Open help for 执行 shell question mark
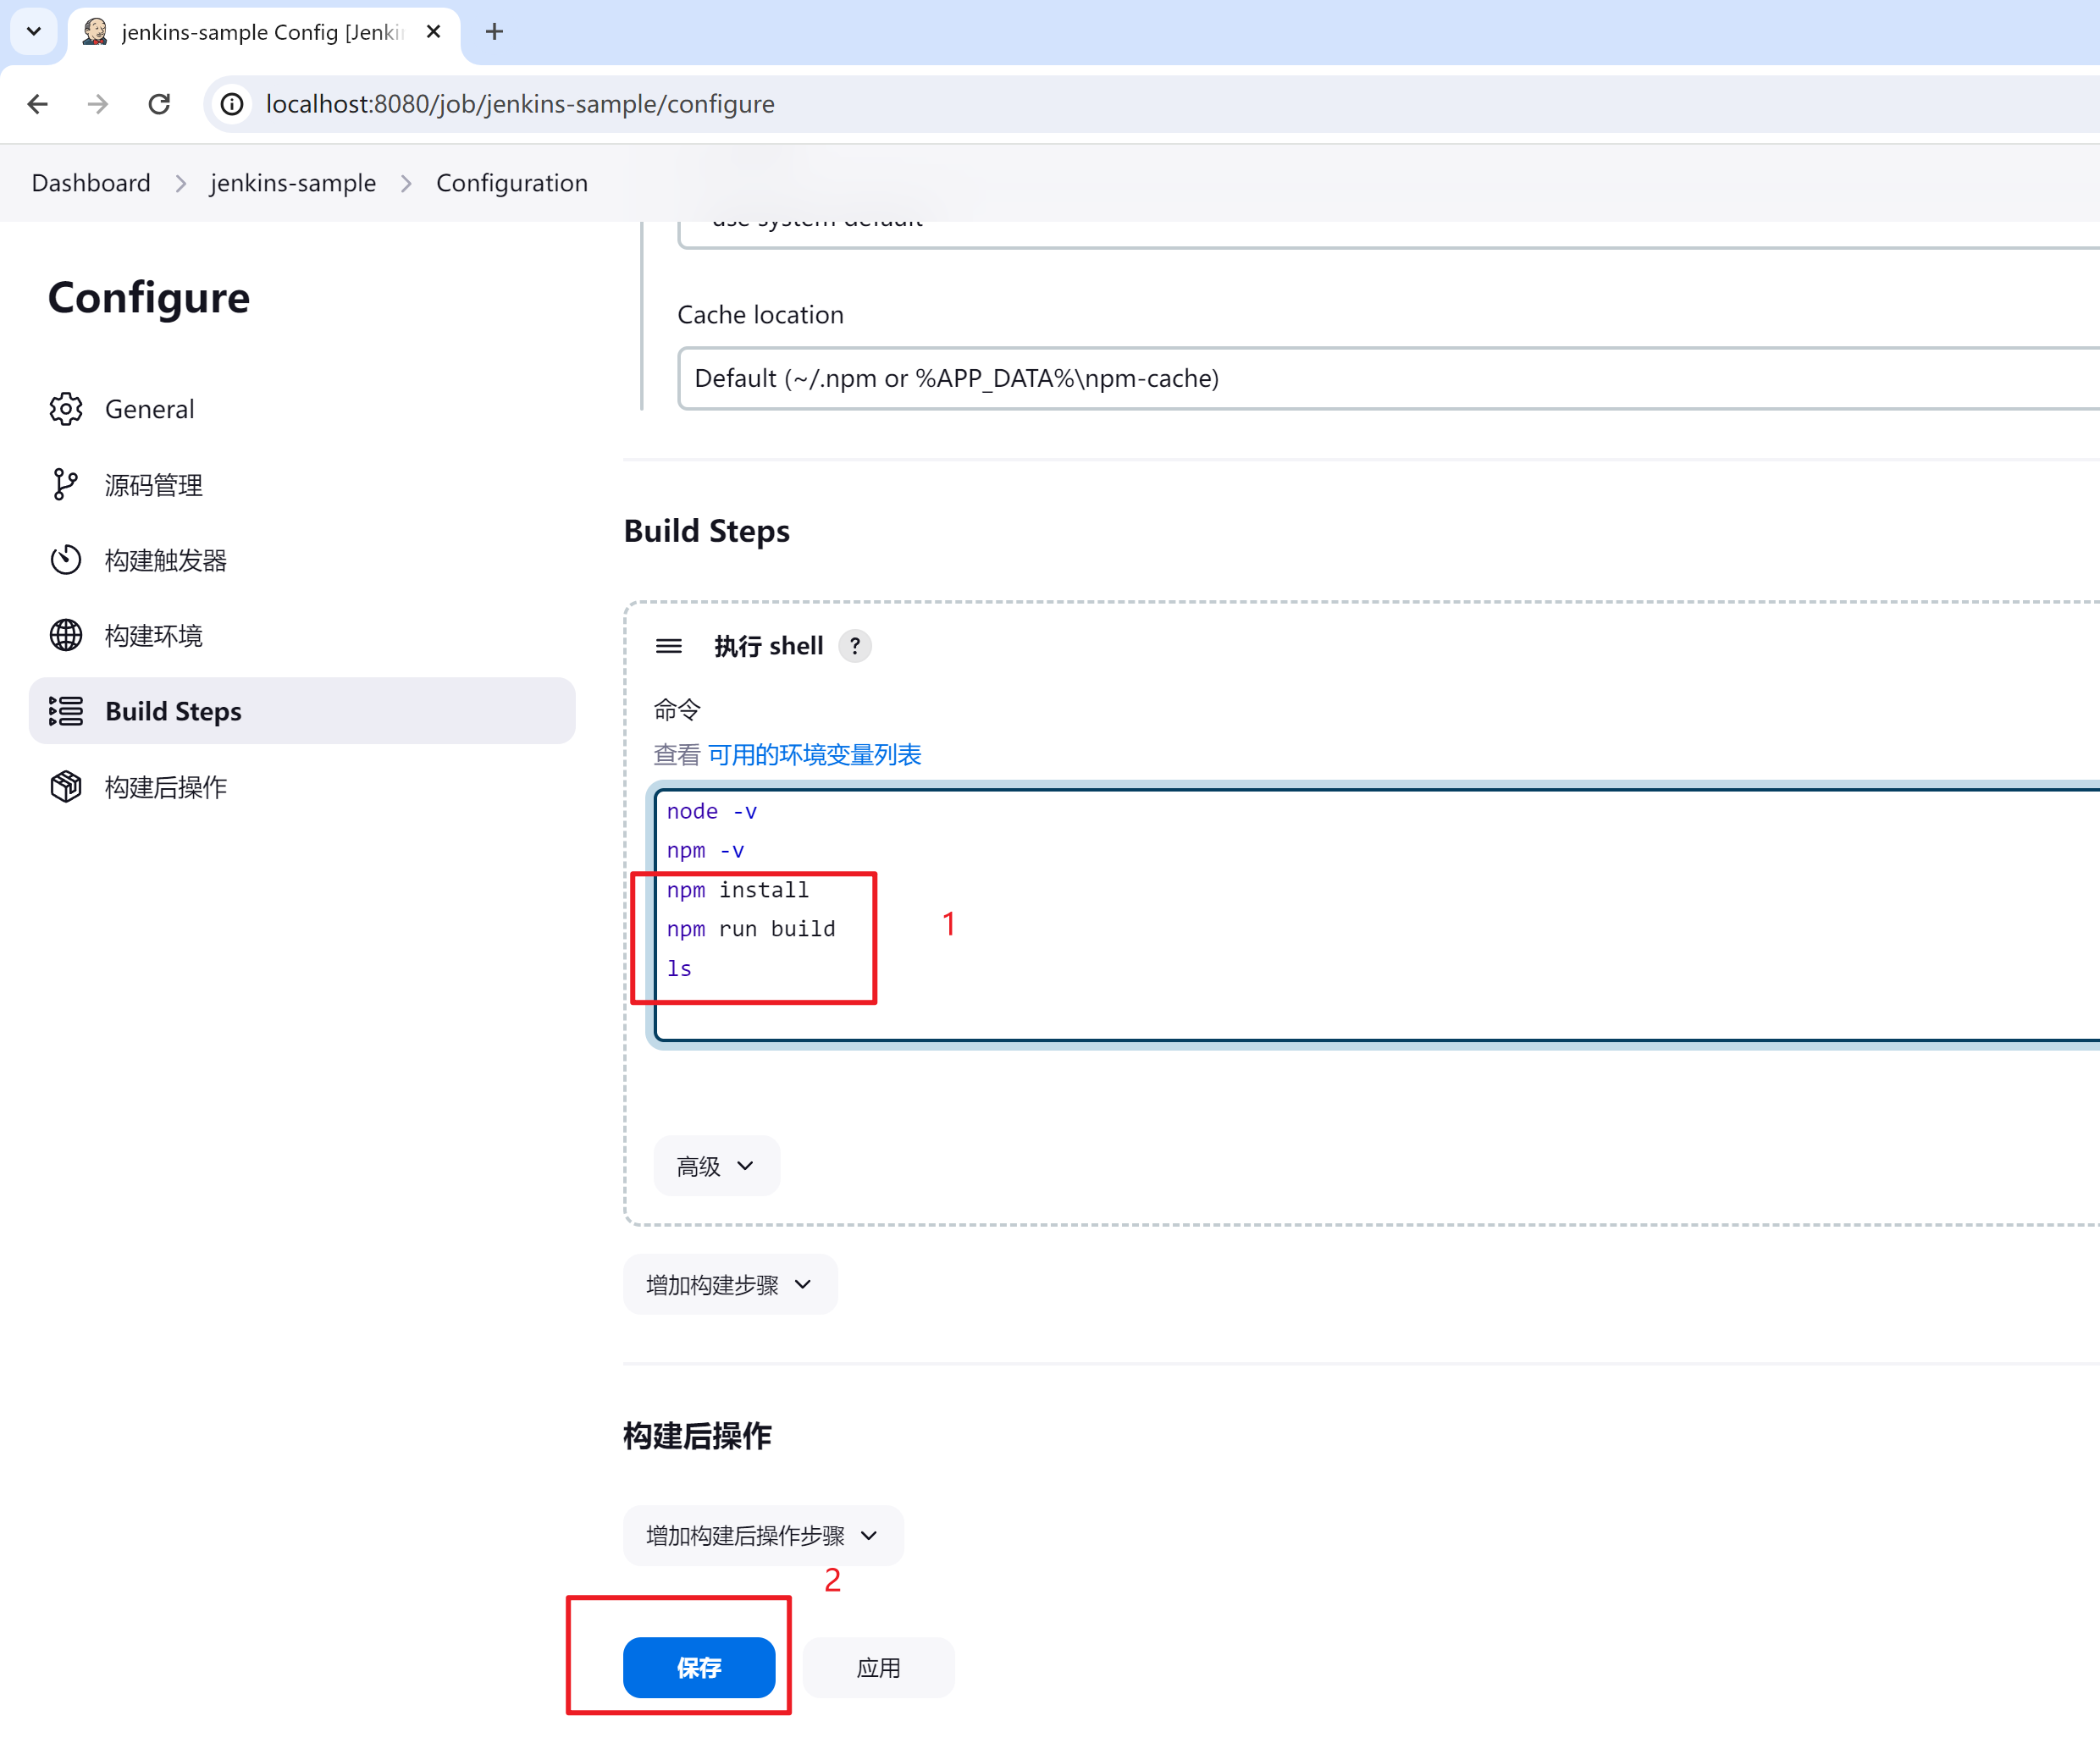 [855, 646]
